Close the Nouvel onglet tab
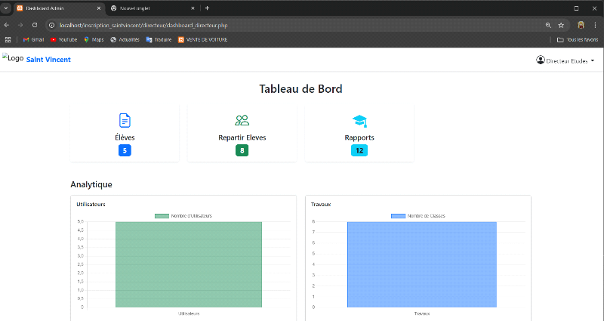The height and width of the screenshot is (321, 604). 193,8
